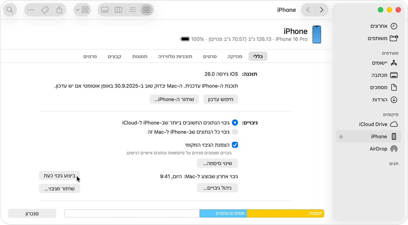Click the search icon in the toolbar

pos(10,10)
